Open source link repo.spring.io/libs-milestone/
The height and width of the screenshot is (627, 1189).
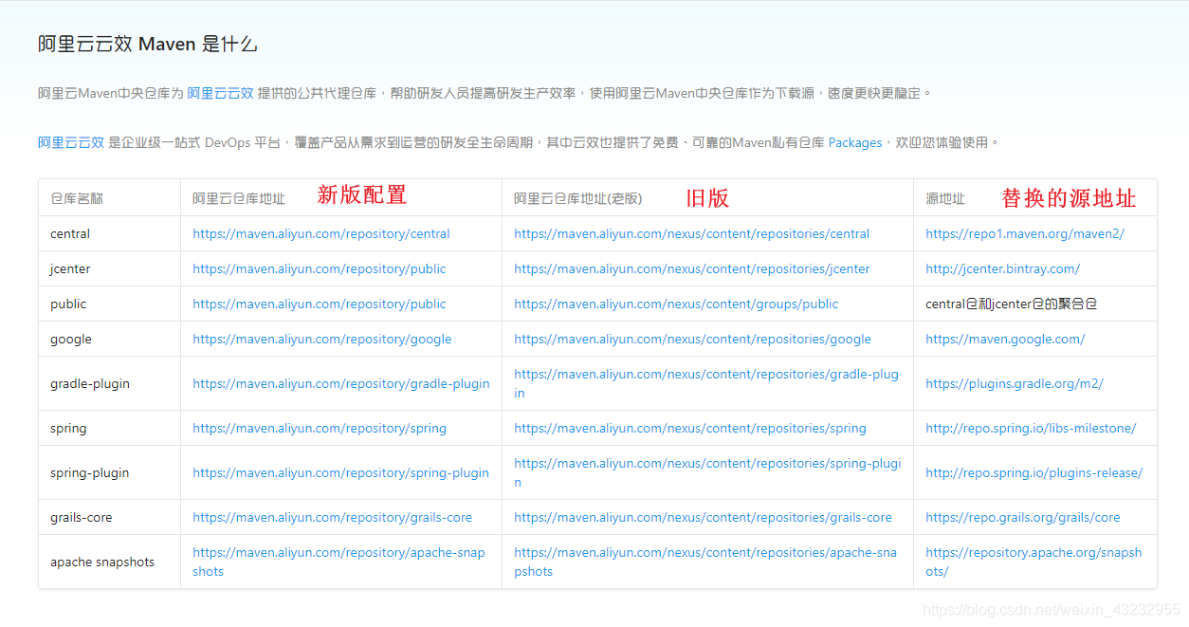pos(1031,428)
